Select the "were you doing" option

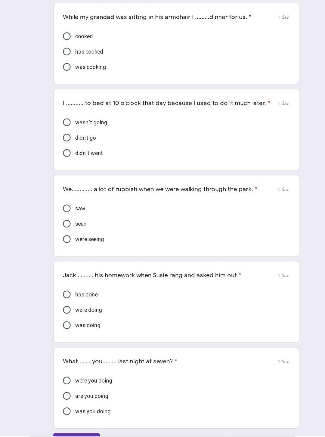[x=67, y=381]
